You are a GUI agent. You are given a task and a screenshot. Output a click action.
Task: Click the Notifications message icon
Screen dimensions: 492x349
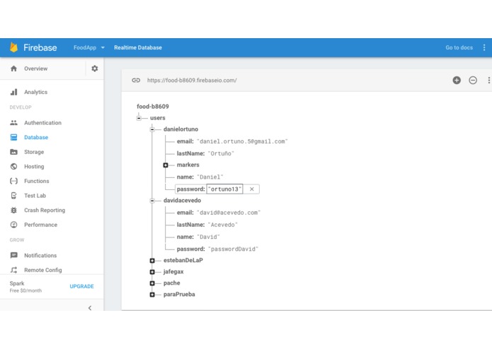pos(13,256)
